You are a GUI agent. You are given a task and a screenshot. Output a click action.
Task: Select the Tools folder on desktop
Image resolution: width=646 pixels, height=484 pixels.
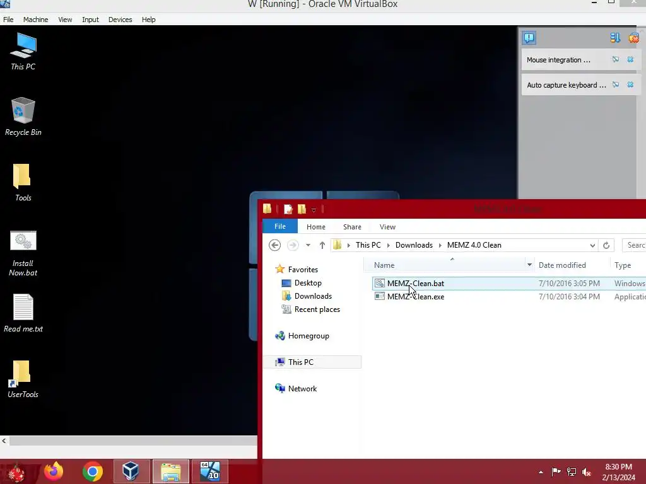(x=23, y=182)
